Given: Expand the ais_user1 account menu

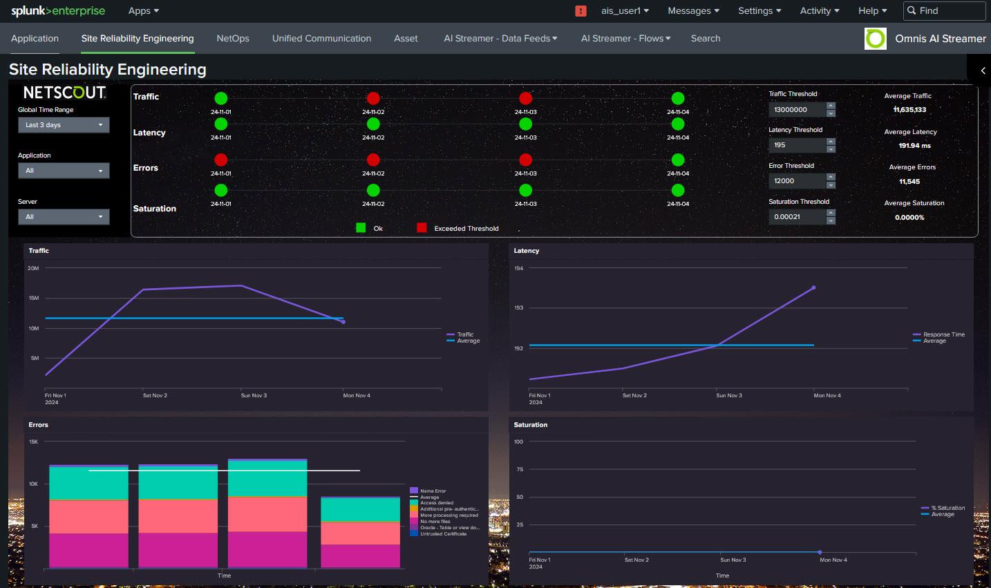Looking at the screenshot, I should coord(625,10).
